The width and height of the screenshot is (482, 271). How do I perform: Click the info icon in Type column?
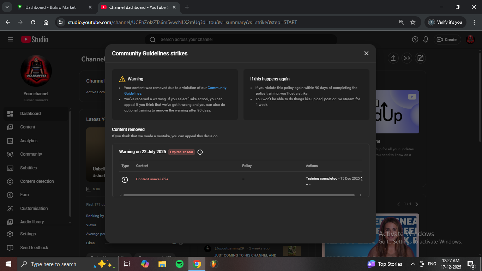[x=125, y=180]
